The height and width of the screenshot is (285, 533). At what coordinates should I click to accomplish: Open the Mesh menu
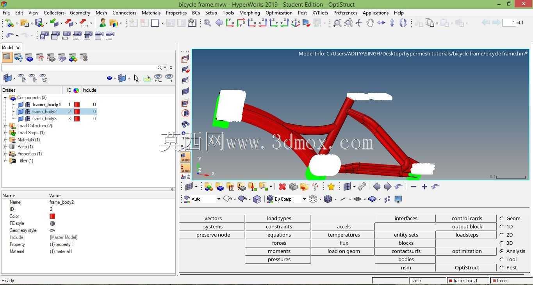[x=101, y=12]
